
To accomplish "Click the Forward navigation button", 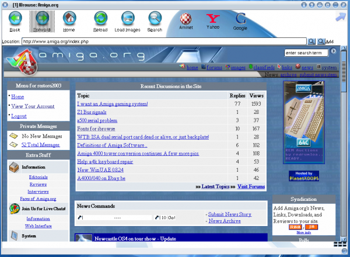I will pyautogui.click(x=42, y=22).
